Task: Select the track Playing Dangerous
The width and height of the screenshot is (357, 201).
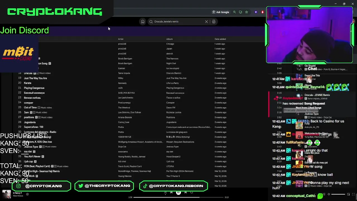Action: click(x=34, y=88)
